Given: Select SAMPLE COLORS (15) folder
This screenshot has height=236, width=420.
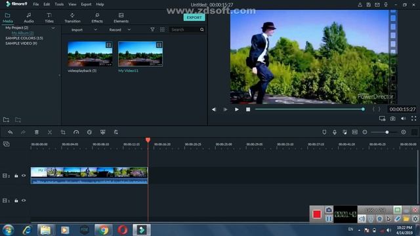Looking at the screenshot, I should point(24,38).
